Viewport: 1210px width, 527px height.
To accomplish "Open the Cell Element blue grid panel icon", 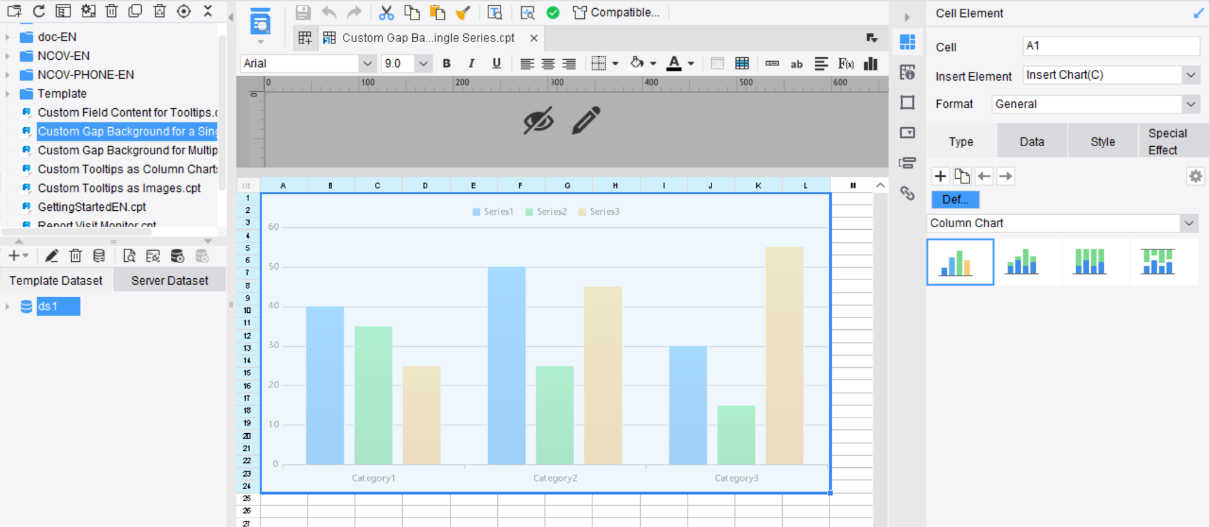I will 907,42.
